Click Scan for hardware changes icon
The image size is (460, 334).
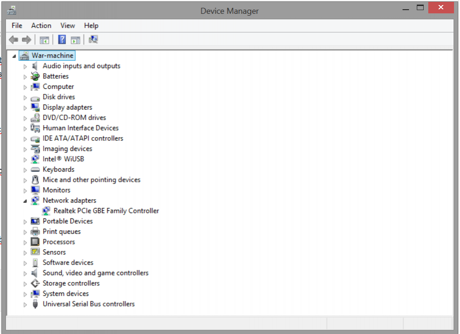tap(93, 40)
